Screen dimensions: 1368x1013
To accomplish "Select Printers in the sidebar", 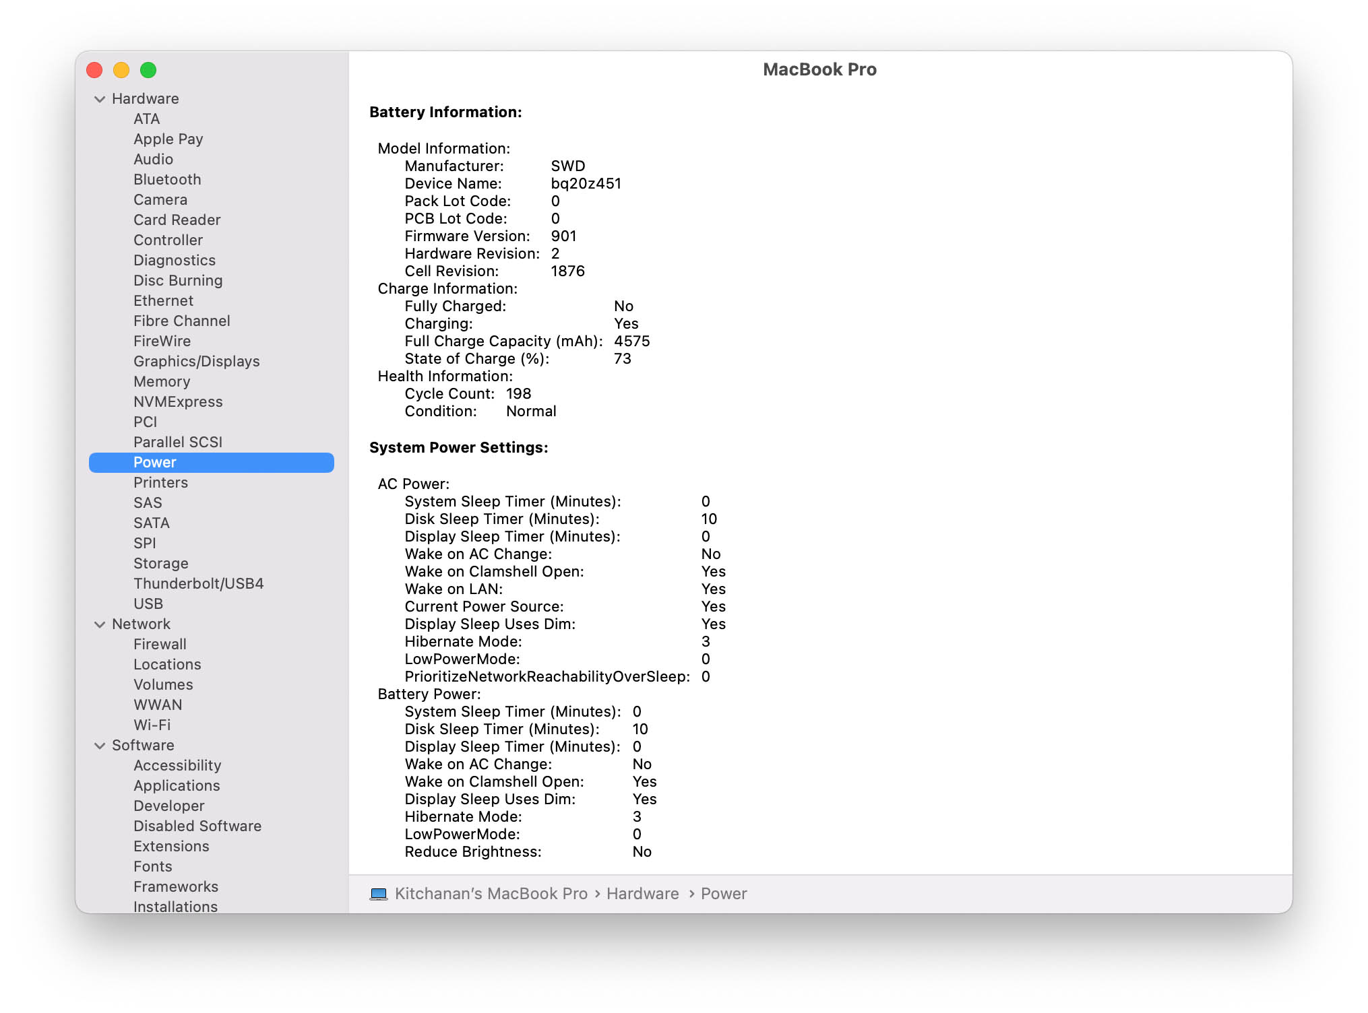I will (160, 483).
